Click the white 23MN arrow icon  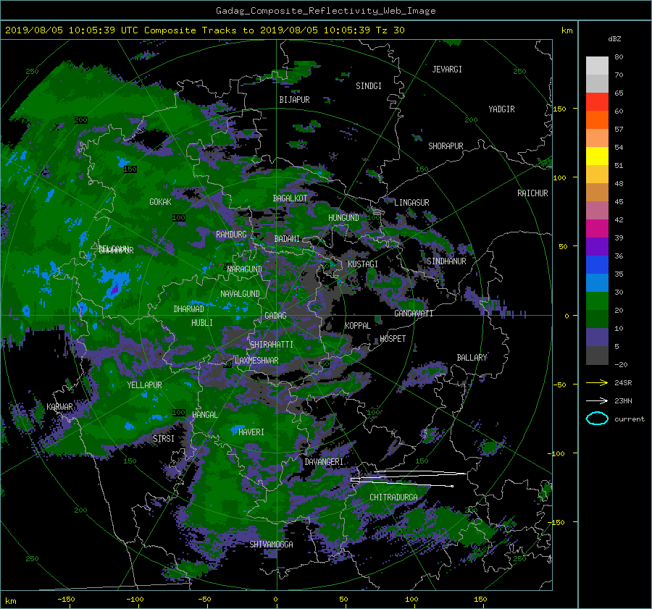[x=597, y=400]
